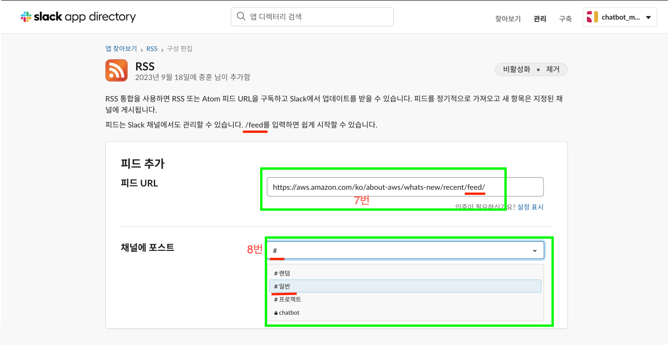Click the orange RSS app icon

pyautogui.click(x=117, y=70)
